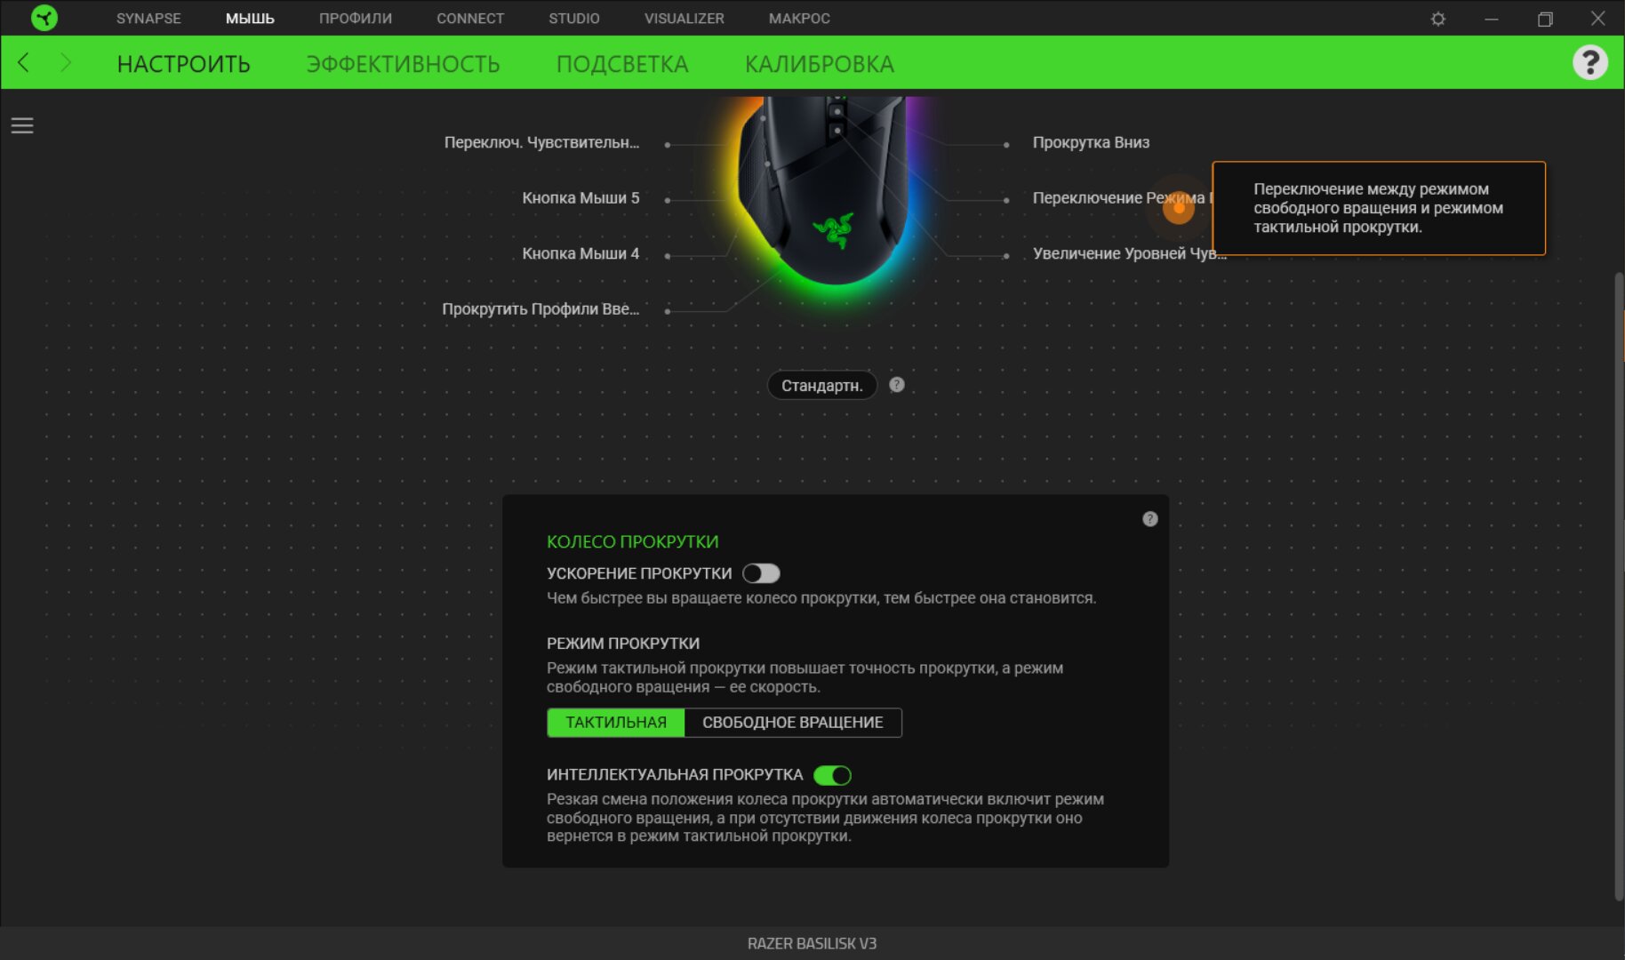Open the Connect tab

[x=470, y=19]
